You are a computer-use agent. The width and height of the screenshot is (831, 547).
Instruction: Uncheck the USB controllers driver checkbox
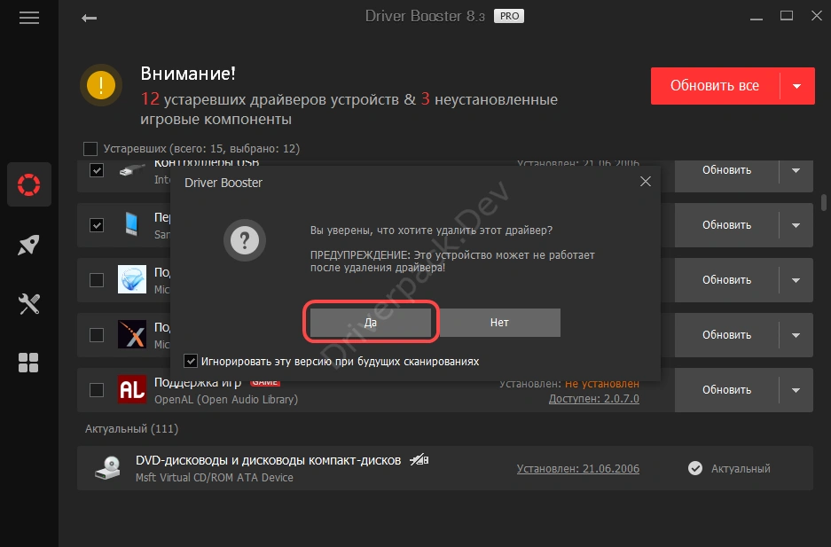pos(97,170)
